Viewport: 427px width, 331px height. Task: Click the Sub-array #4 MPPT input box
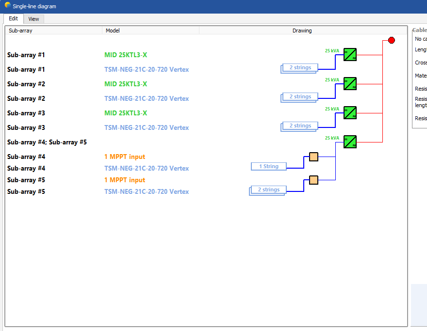coord(314,157)
